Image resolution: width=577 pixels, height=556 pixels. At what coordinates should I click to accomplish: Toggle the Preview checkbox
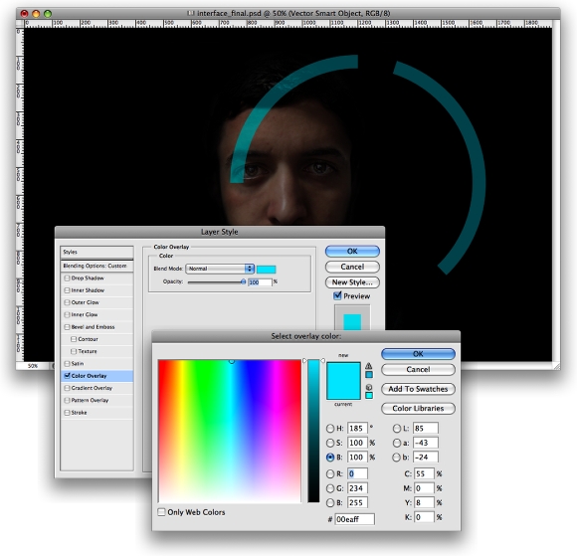(x=337, y=295)
